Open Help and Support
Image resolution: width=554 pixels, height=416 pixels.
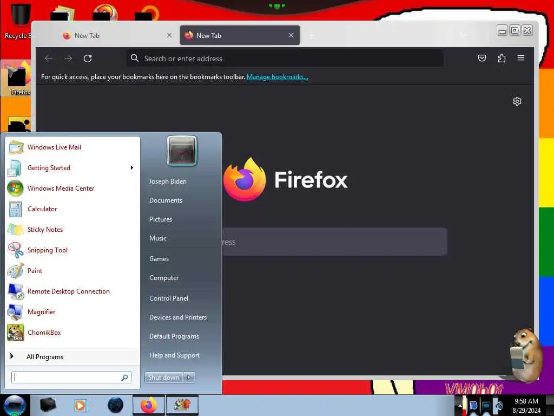[x=175, y=355]
